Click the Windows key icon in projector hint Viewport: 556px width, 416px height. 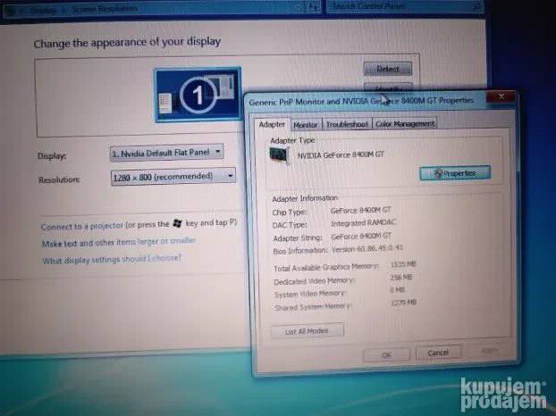click(x=177, y=223)
